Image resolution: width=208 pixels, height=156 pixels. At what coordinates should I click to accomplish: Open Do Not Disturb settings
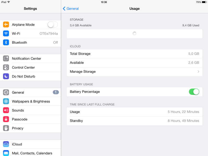click(x=30, y=76)
